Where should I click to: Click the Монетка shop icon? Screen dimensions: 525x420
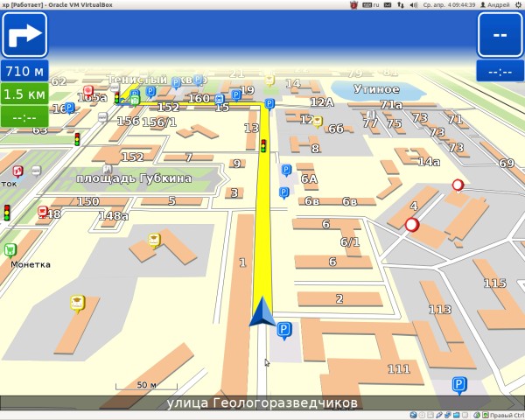coord(10,249)
